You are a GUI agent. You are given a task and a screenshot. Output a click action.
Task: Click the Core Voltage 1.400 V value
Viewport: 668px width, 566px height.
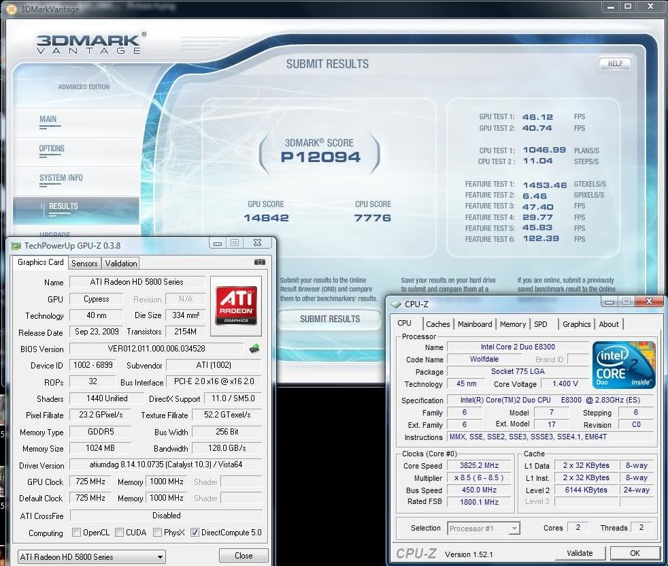565,383
